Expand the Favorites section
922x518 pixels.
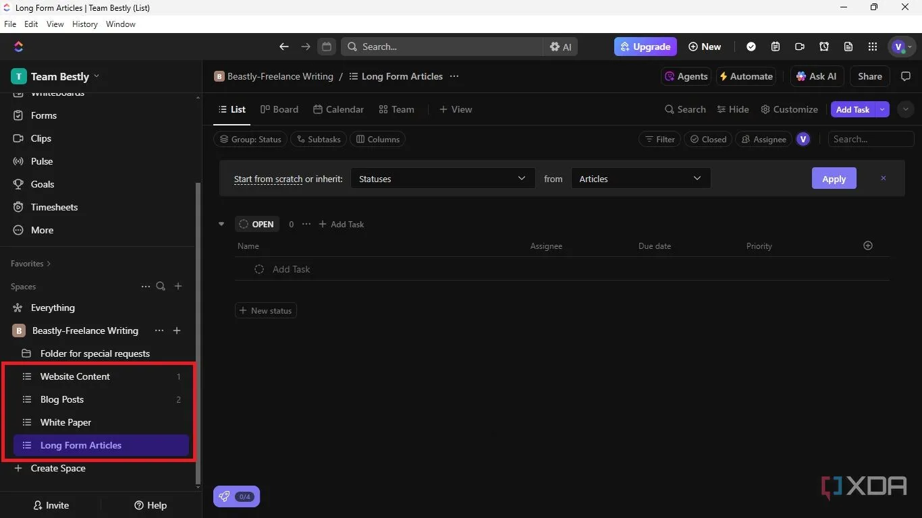[30, 264]
